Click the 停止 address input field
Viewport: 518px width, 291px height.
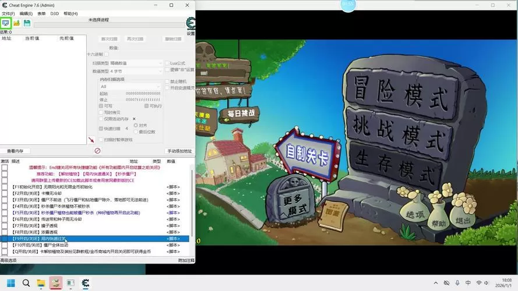pyautogui.click(x=142, y=100)
